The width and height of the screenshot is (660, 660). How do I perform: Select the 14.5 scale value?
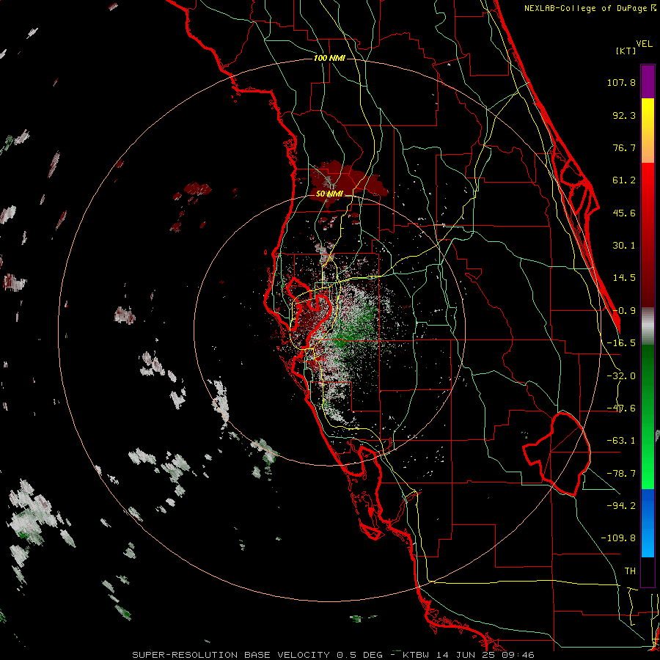coord(624,278)
